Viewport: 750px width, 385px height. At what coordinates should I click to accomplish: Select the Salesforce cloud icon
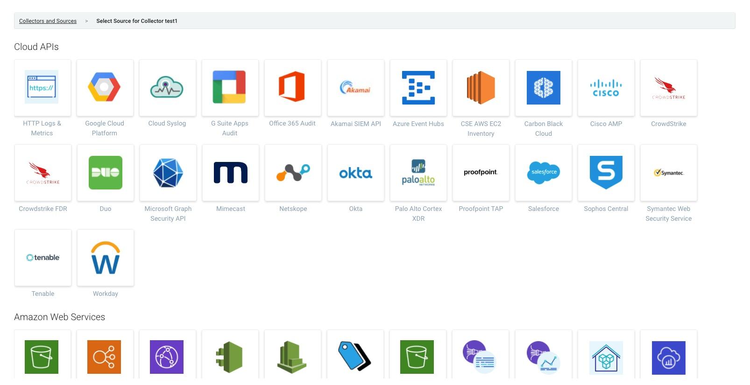click(x=544, y=173)
